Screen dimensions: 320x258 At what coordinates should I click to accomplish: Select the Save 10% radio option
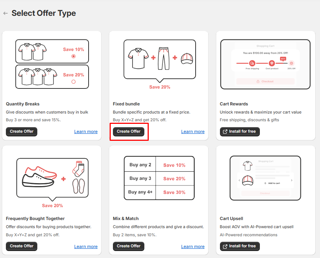73,56
